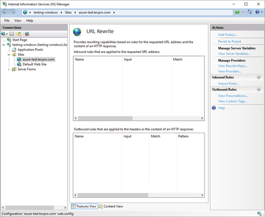Select the Start Page tree item
The width and height of the screenshot is (265, 217).
point(20,40)
